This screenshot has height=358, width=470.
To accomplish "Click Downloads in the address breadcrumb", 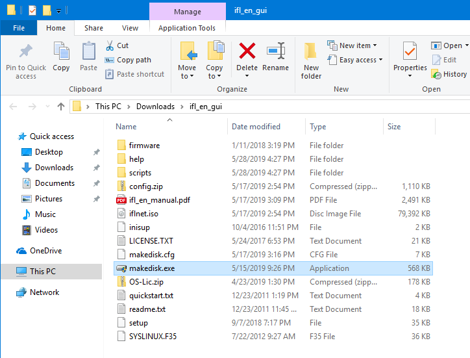I will tap(155, 107).
